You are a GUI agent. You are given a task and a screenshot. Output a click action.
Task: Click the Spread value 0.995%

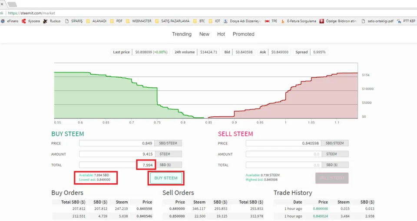(x=319, y=52)
